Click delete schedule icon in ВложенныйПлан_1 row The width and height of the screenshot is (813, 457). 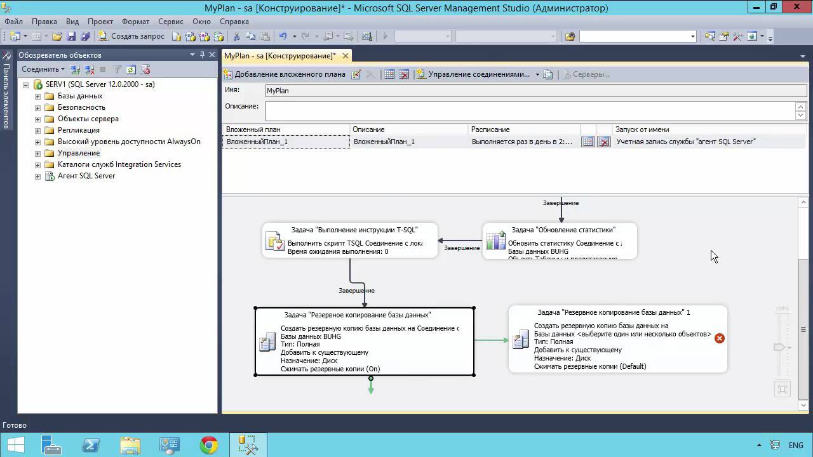(x=604, y=142)
